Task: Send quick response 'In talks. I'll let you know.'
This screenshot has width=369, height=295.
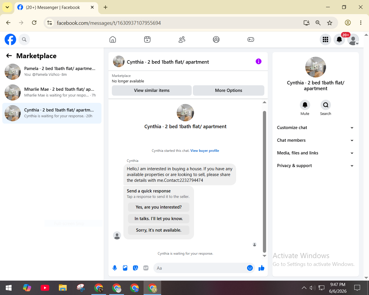Action: click(x=159, y=219)
